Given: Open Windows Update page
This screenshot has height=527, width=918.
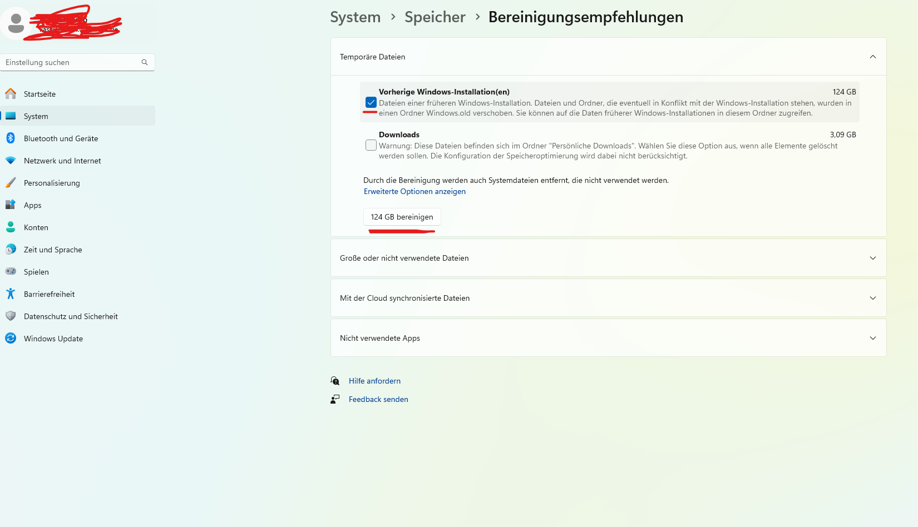Looking at the screenshot, I should coord(77,339).
